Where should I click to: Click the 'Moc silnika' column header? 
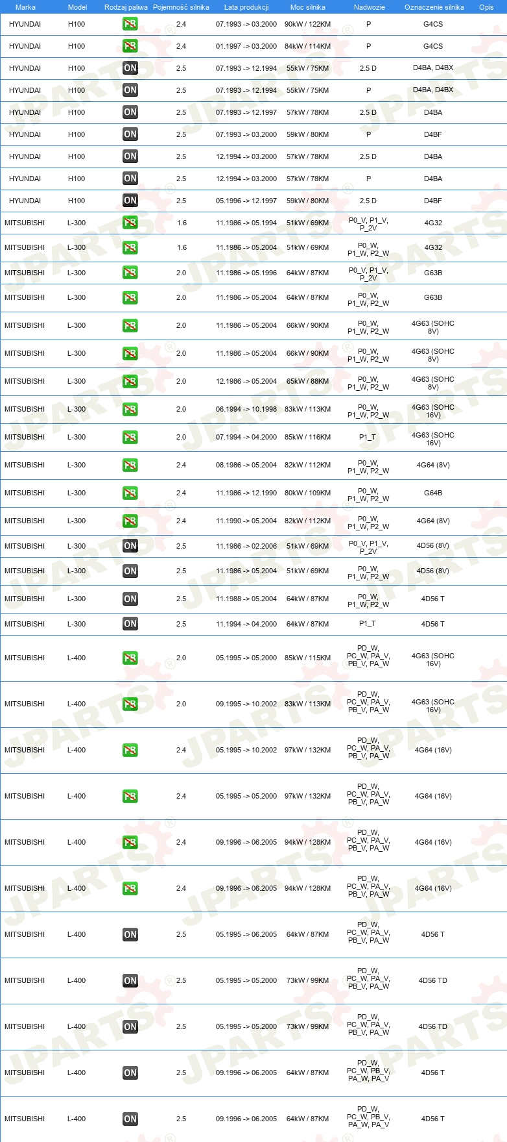point(308,7)
